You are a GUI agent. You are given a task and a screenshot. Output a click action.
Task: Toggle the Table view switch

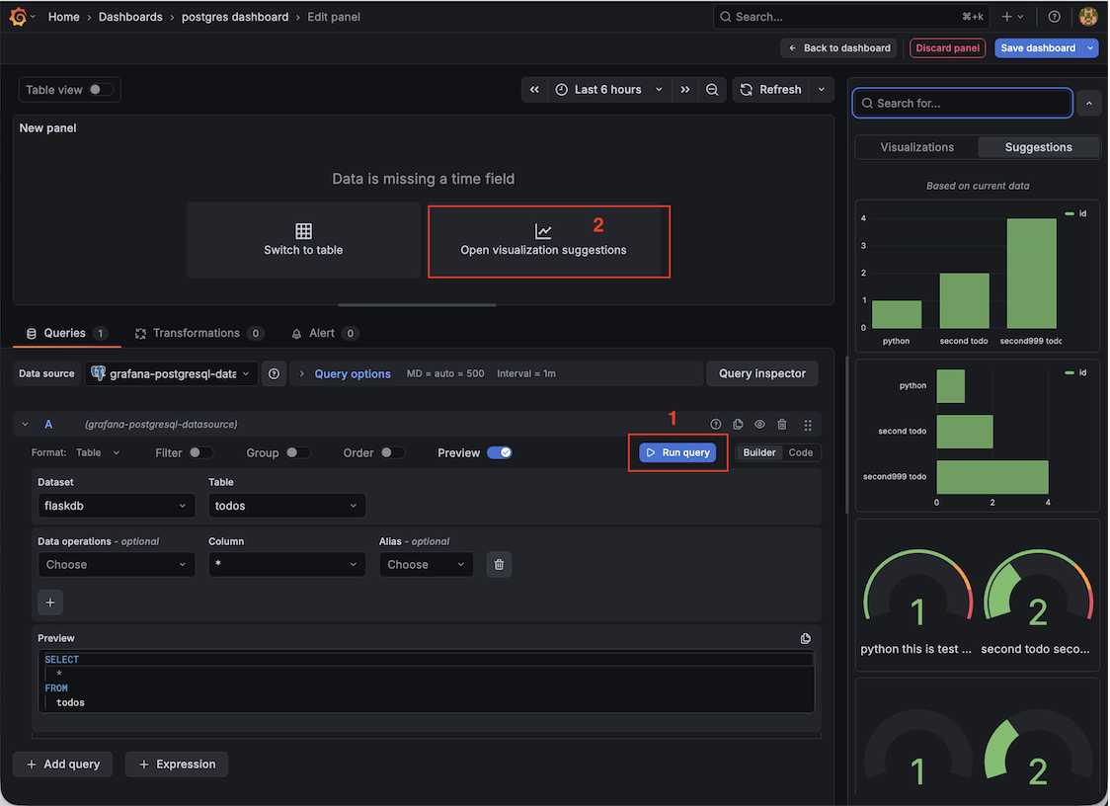(x=101, y=89)
